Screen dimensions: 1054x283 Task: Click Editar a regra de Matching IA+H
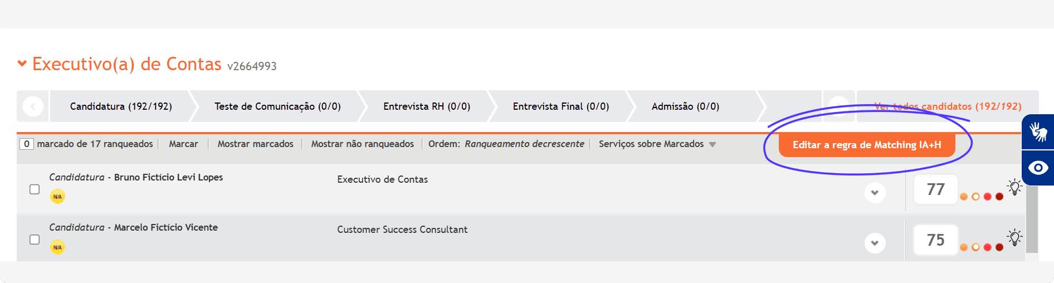pyautogui.click(x=867, y=145)
